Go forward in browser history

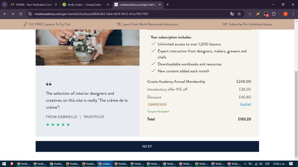tap(13, 14)
